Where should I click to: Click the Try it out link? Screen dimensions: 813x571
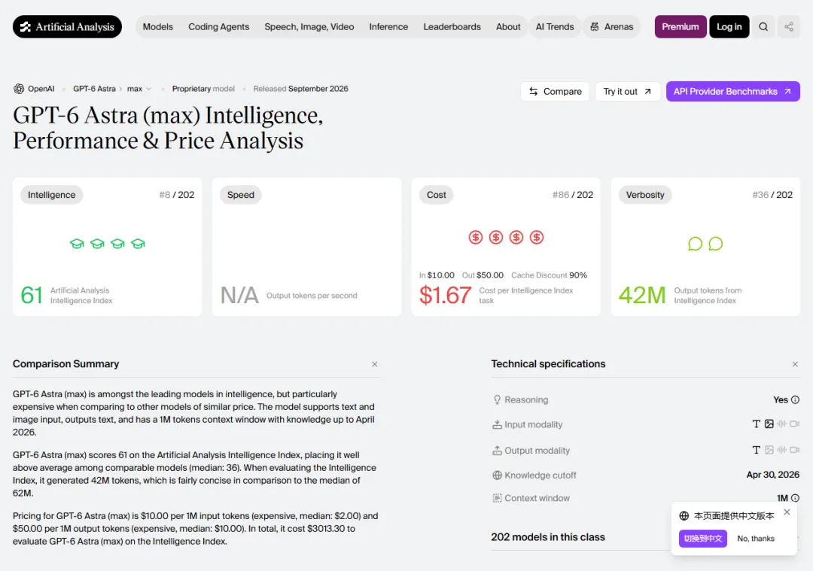click(x=627, y=91)
